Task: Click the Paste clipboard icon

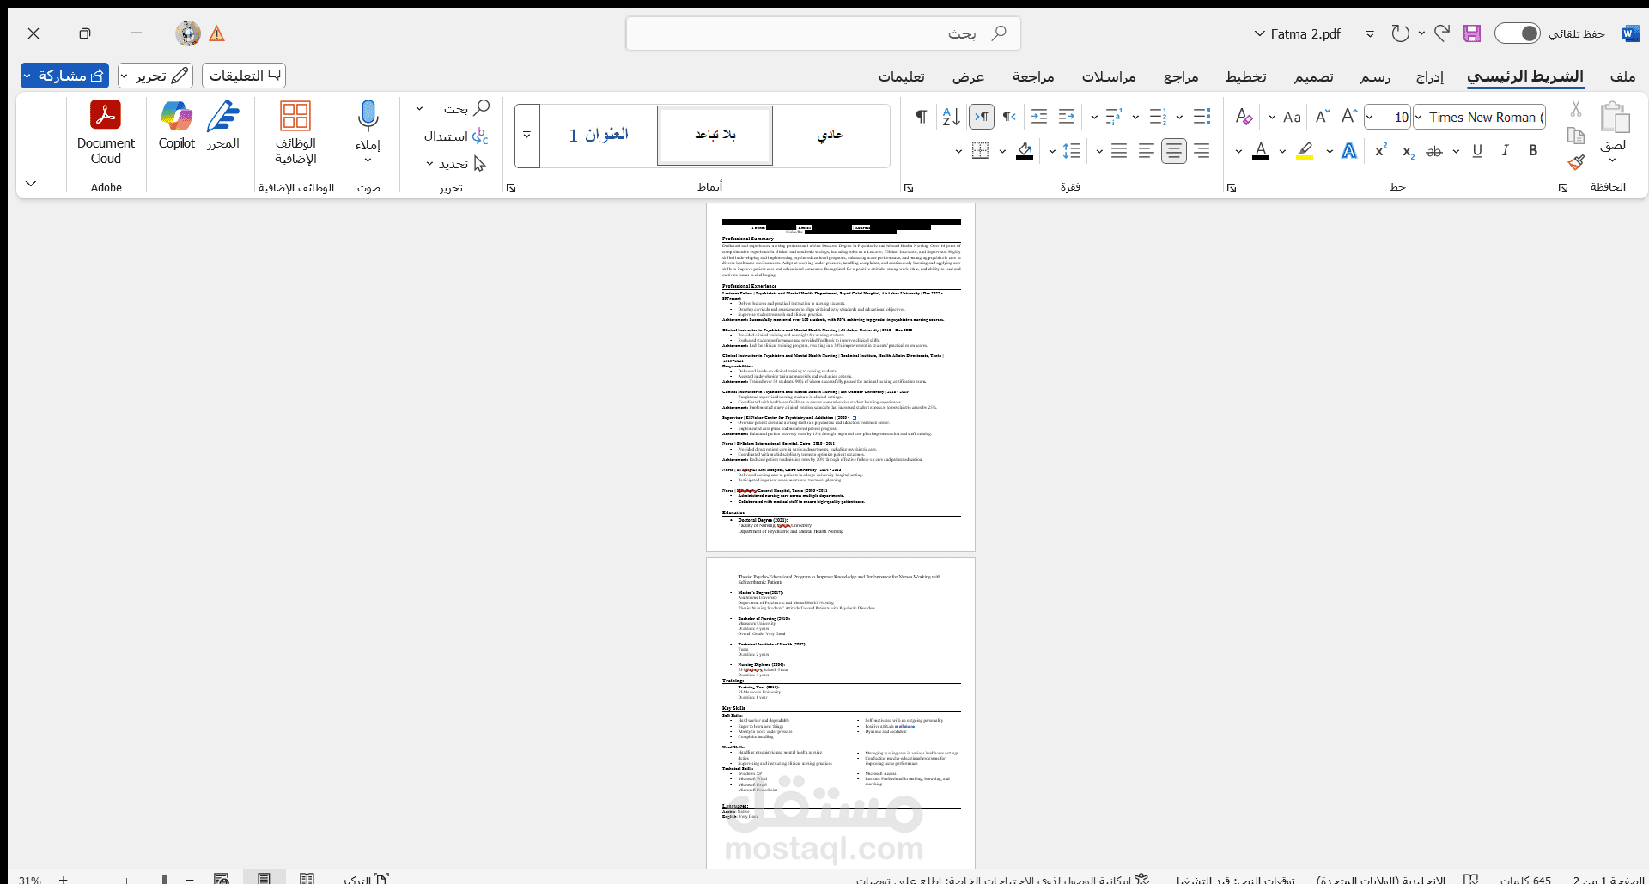Action: click(1614, 118)
